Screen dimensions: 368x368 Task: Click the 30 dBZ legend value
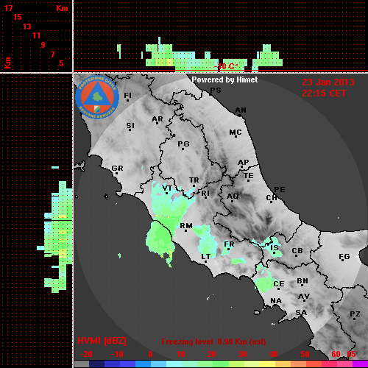coord(242,354)
